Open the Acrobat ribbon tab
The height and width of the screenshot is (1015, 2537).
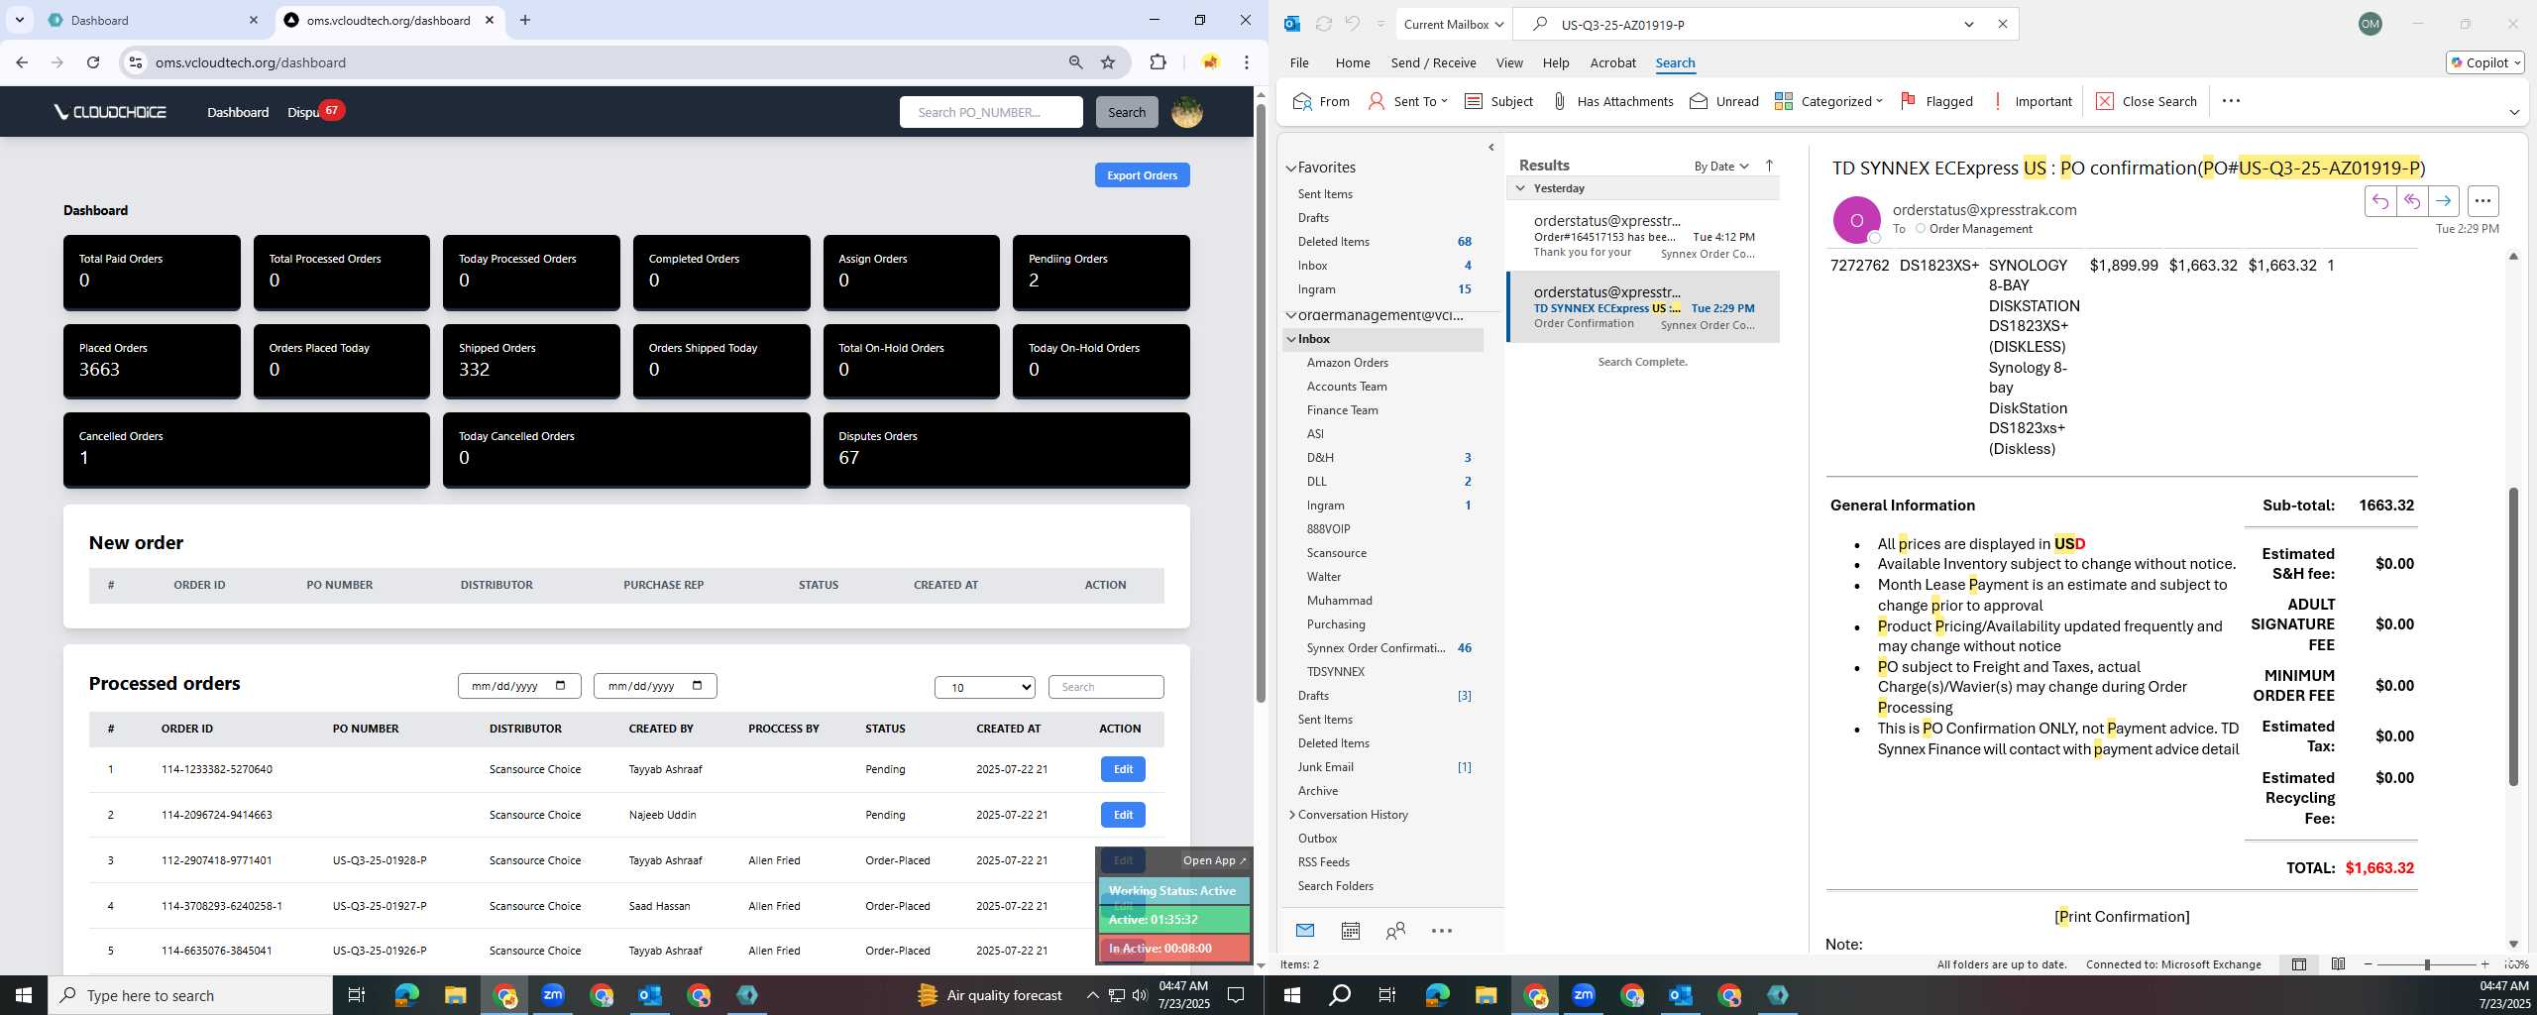coord(1612,62)
